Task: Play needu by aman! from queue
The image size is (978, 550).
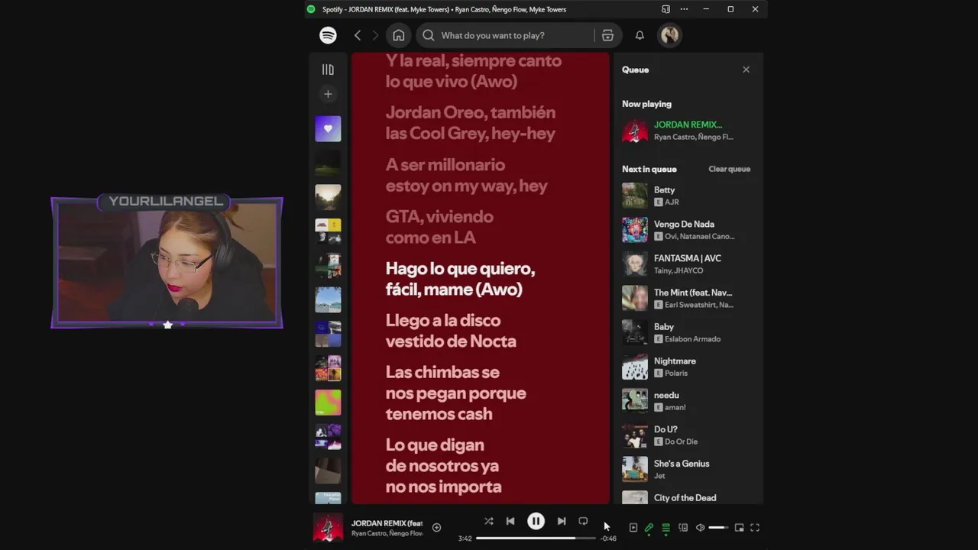Action: (688, 401)
